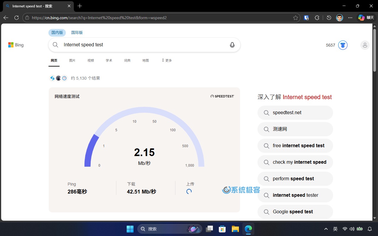Switch to 国际版 search mode

(x=77, y=33)
